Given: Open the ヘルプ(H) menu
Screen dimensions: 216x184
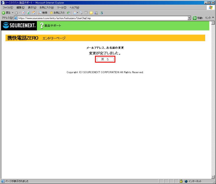Looking at the screenshot, I should point(74,8).
